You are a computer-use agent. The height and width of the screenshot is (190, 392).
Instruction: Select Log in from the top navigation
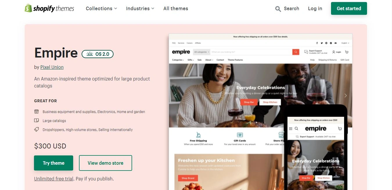click(x=315, y=8)
